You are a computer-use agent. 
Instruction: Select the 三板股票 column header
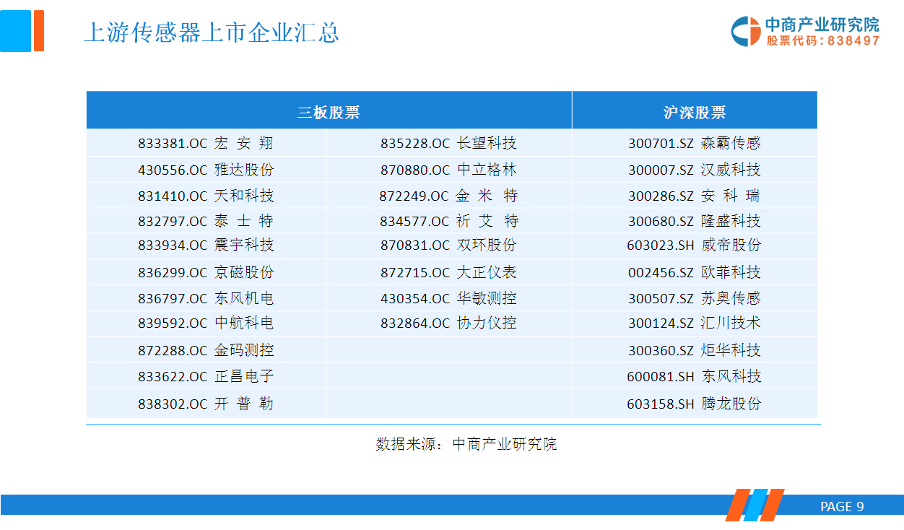point(329,112)
